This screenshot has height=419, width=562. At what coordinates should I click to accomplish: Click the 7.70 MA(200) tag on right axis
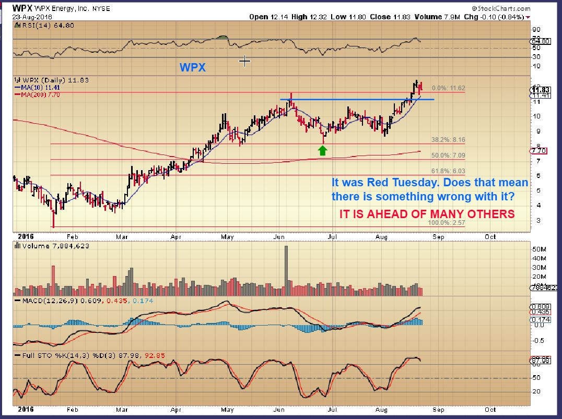pyautogui.click(x=538, y=151)
